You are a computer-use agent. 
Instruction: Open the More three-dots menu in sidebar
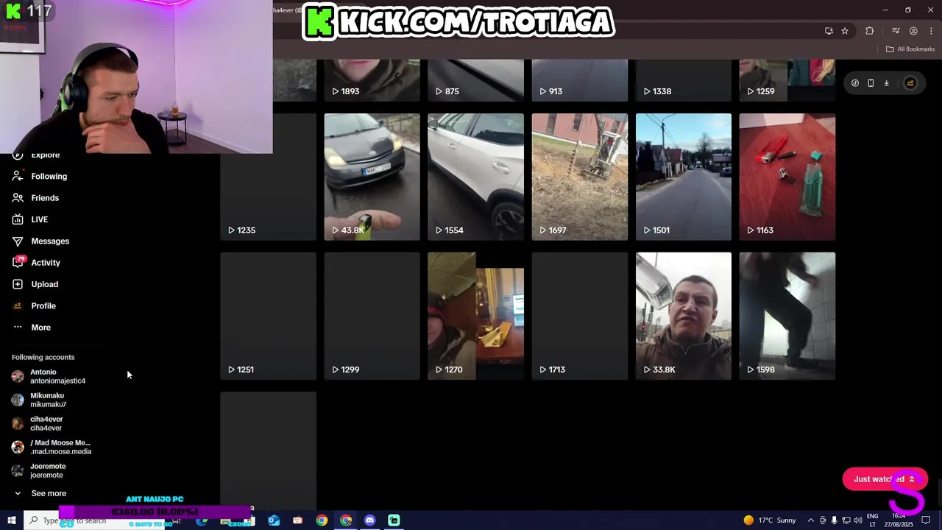[x=18, y=328]
